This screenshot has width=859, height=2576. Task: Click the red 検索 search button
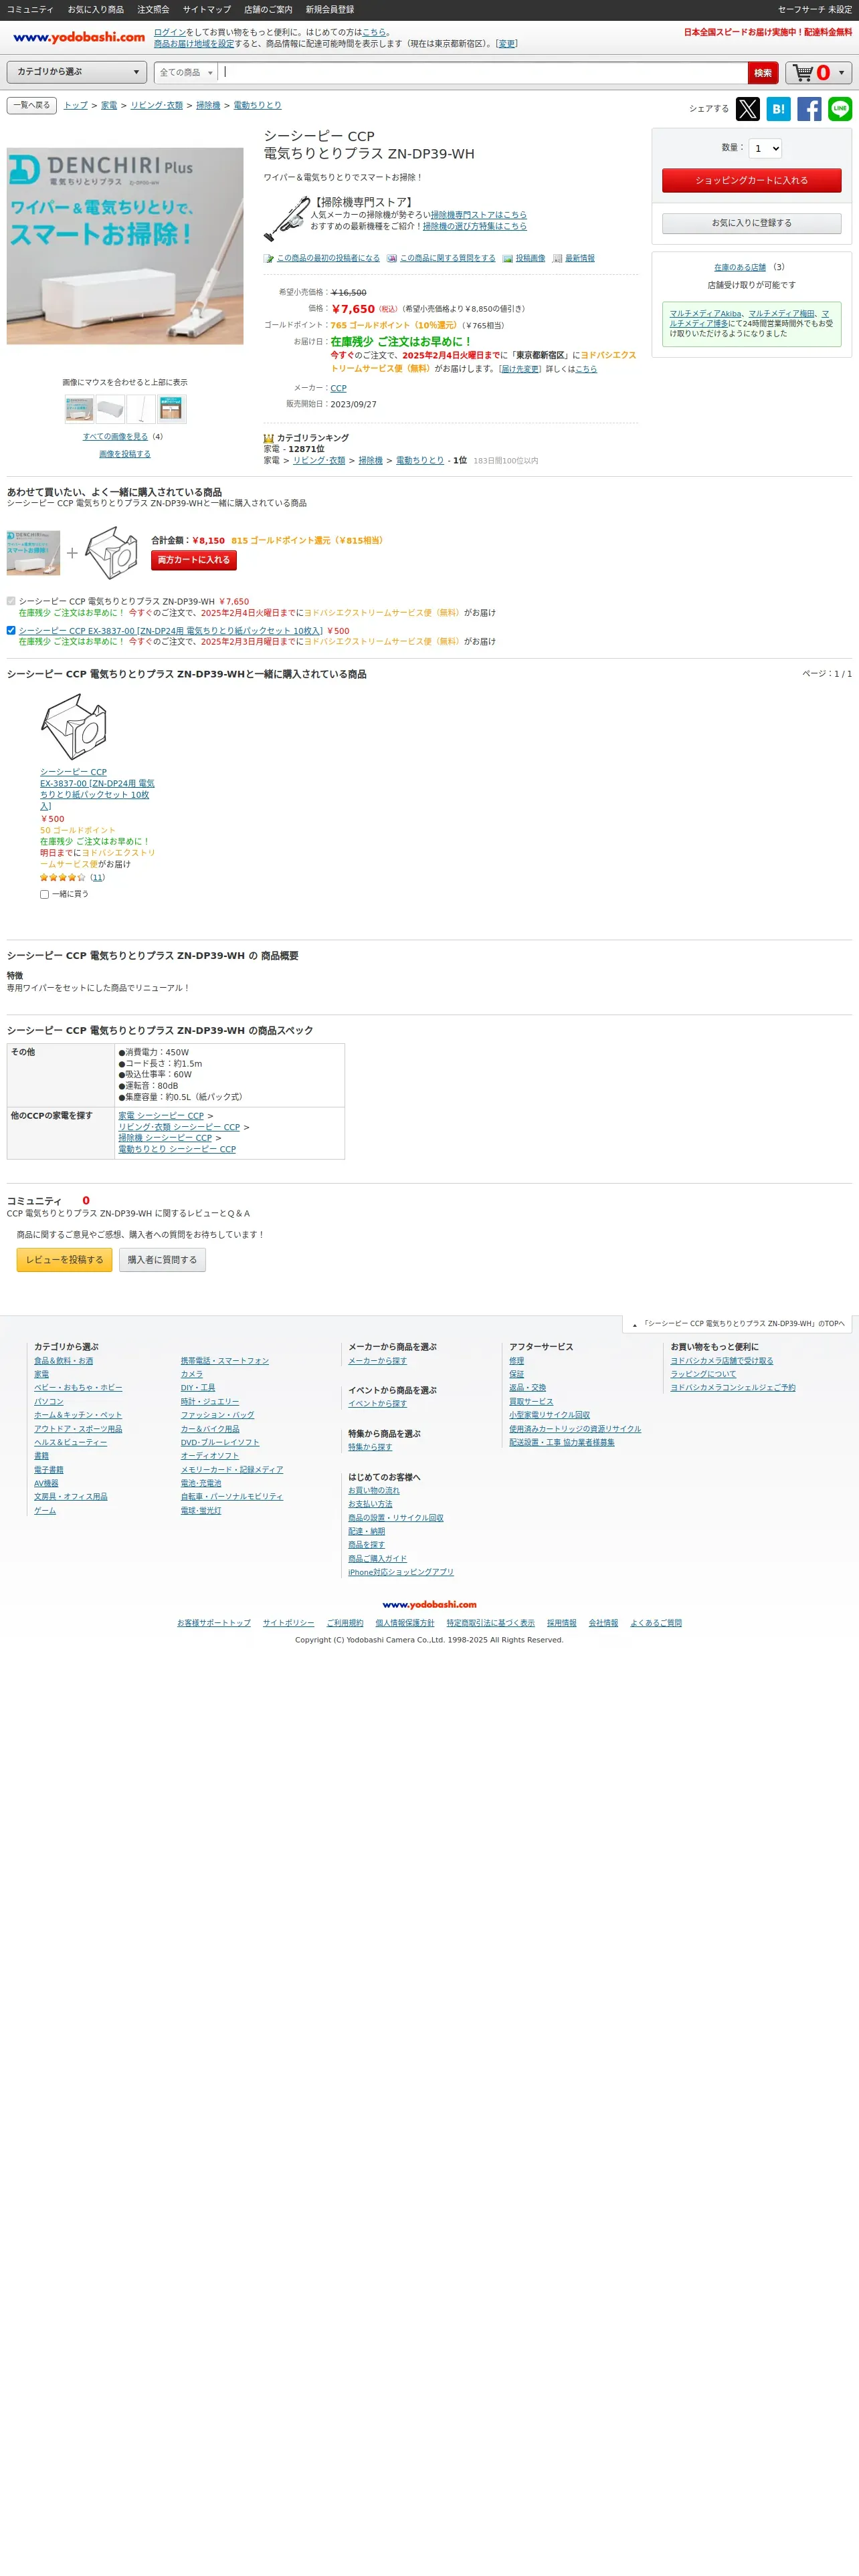pyautogui.click(x=763, y=73)
